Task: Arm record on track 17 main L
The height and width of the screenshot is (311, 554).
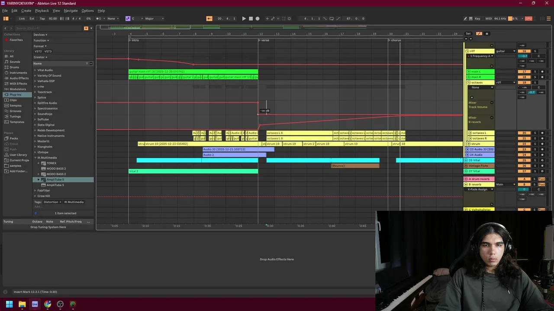Action: click(542, 72)
